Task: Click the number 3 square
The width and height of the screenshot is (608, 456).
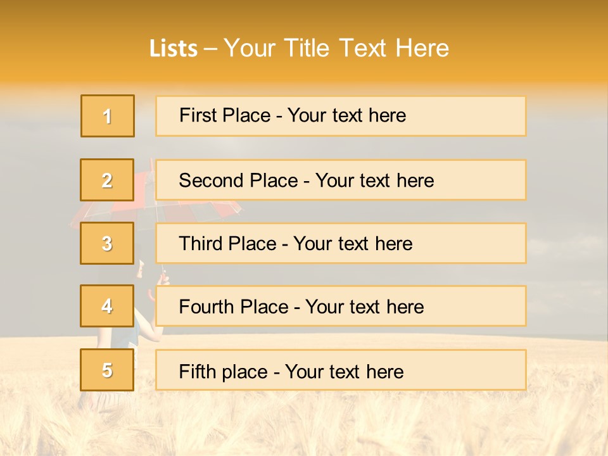Action: point(108,243)
